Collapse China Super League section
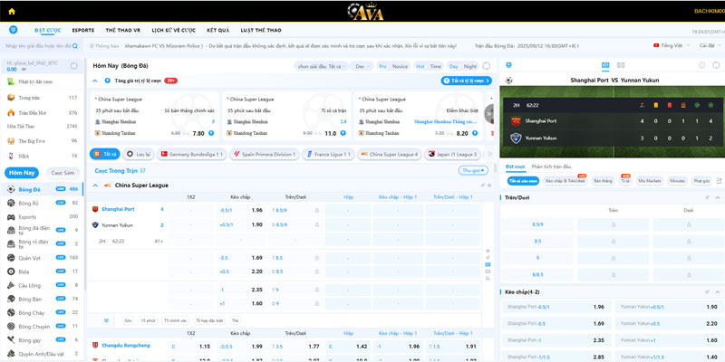This screenshot has height=362, width=725. click(x=95, y=186)
